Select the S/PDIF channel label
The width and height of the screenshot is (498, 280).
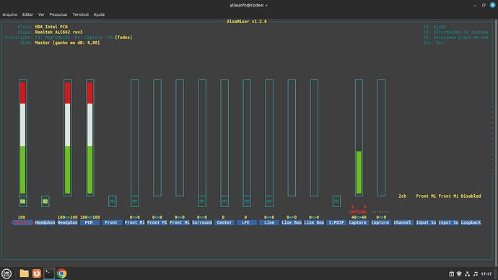pos(336,222)
